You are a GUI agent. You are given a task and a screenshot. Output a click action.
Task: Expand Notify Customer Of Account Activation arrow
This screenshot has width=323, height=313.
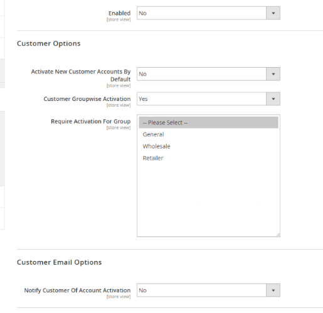click(x=273, y=290)
